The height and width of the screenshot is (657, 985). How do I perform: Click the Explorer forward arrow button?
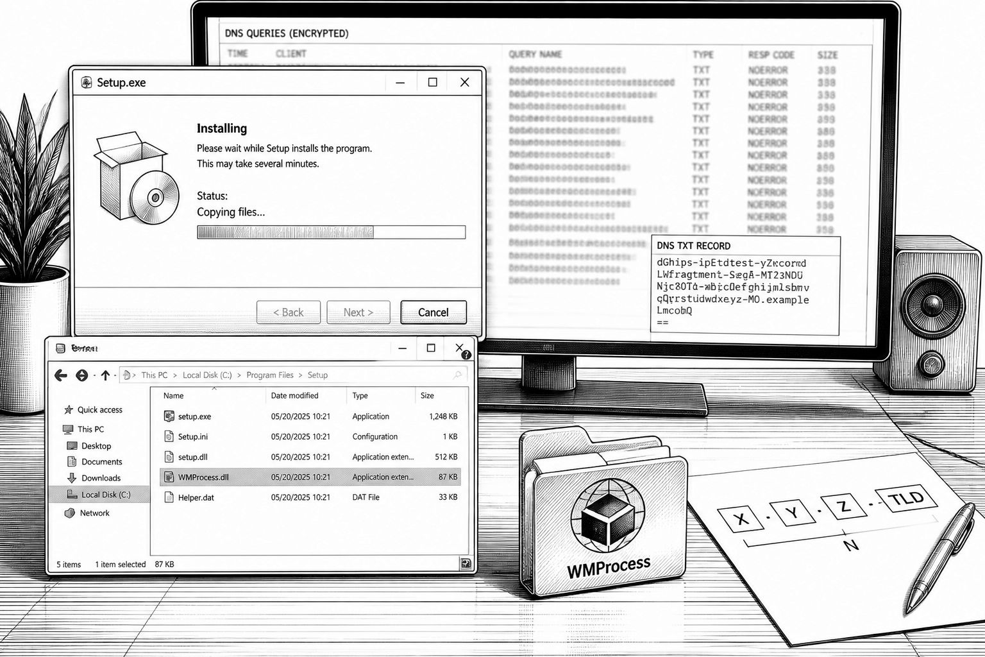[81, 375]
